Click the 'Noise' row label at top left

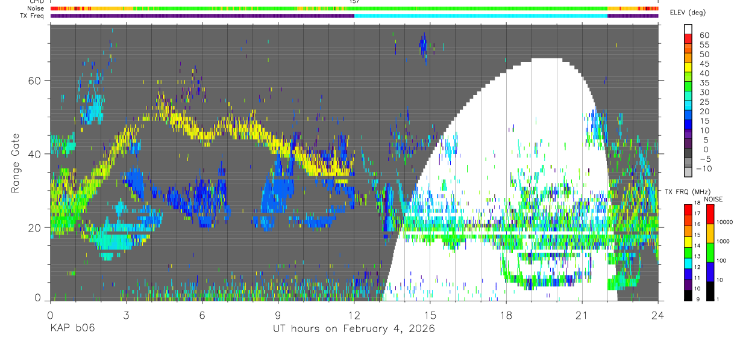click(37, 8)
